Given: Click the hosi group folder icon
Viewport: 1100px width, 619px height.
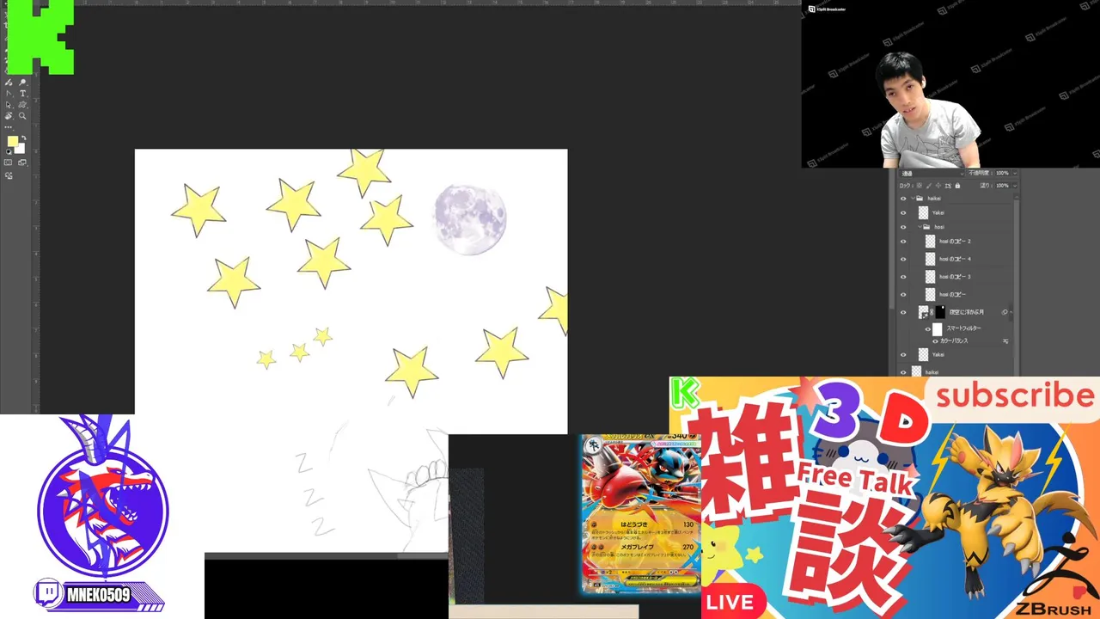Looking at the screenshot, I should 926,227.
